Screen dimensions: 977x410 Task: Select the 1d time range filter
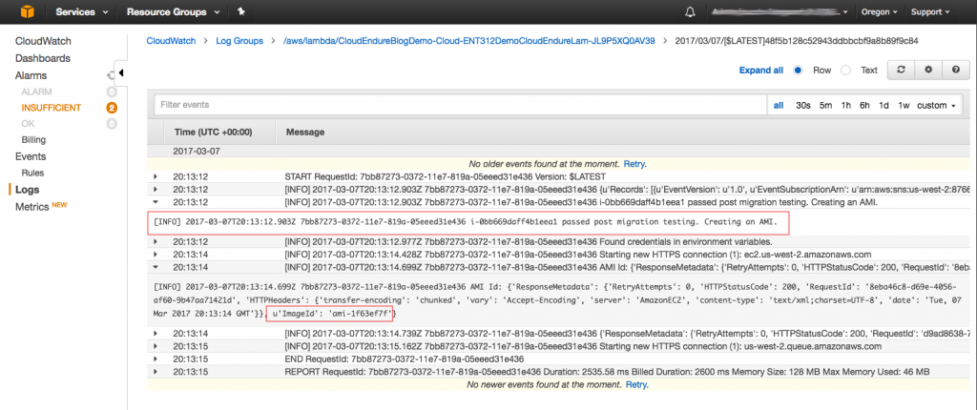tap(883, 105)
